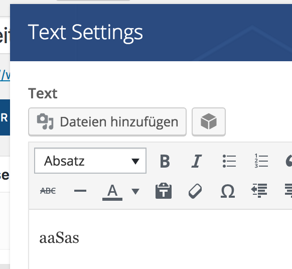The height and width of the screenshot is (269, 292).
Task: Click the Text Settings header
Action: (85, 33)
